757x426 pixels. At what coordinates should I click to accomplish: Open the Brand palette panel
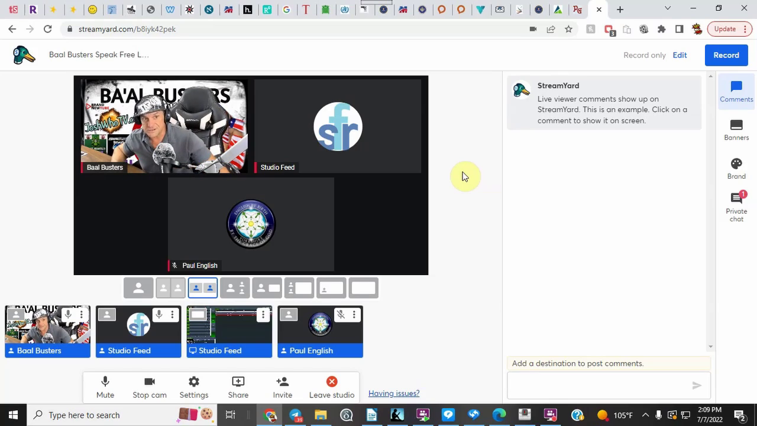[736, 169]
